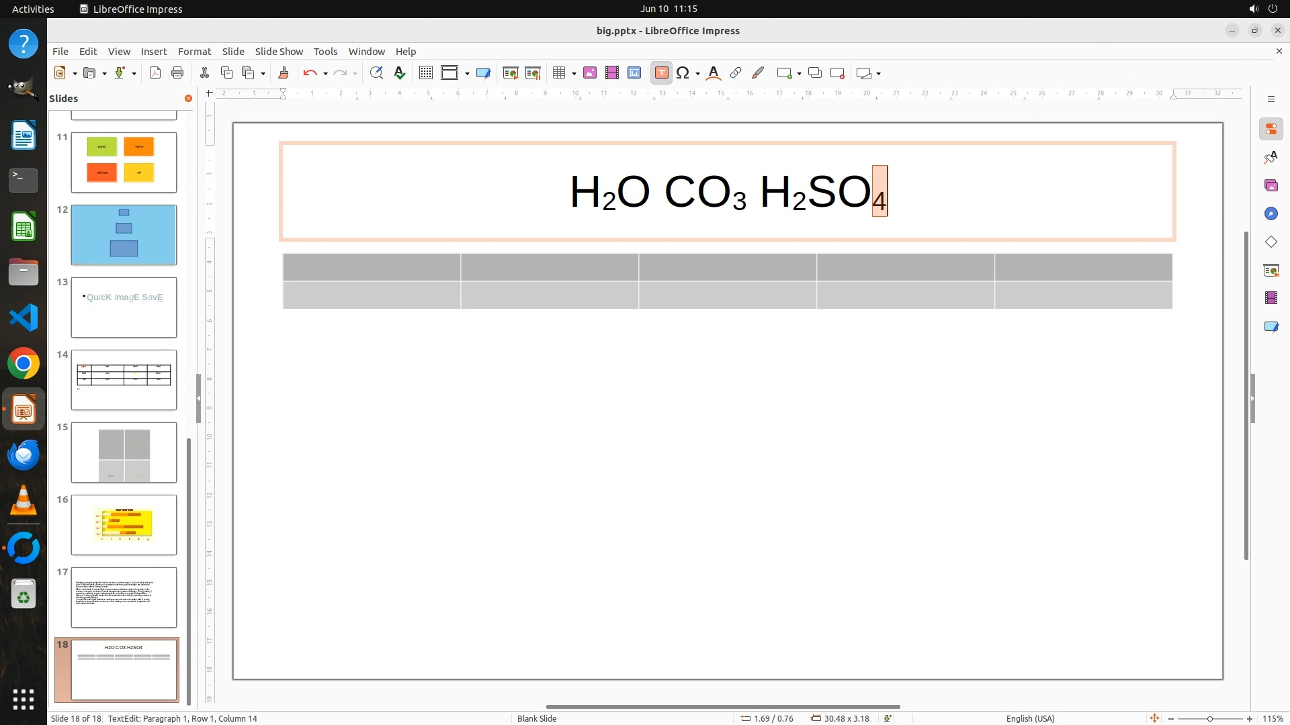Toggle the Insert Text Box tool
Image resolution: width=1290 pixels, height=725 pixels.
click(661, 73)
